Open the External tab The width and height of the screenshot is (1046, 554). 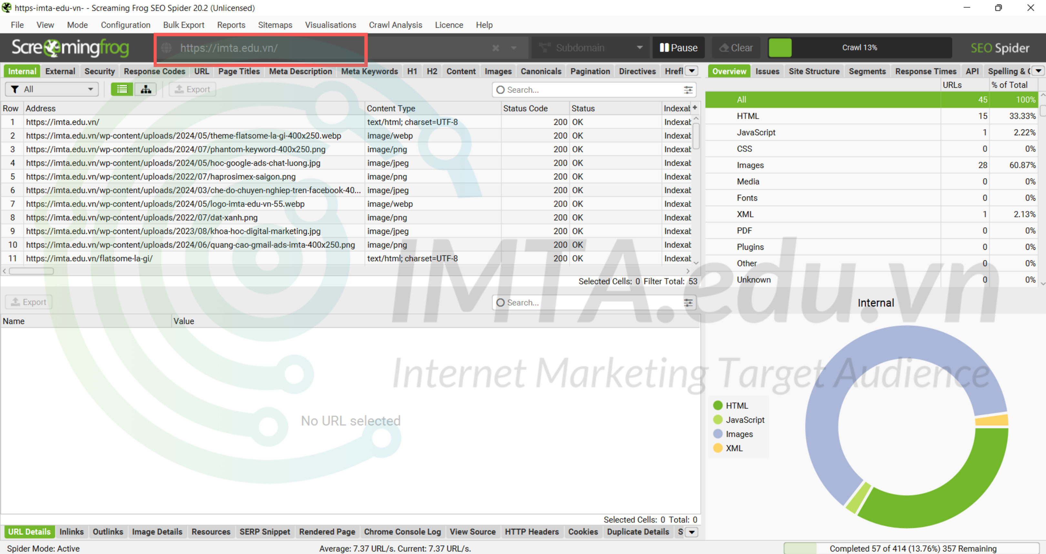[60, 71]
